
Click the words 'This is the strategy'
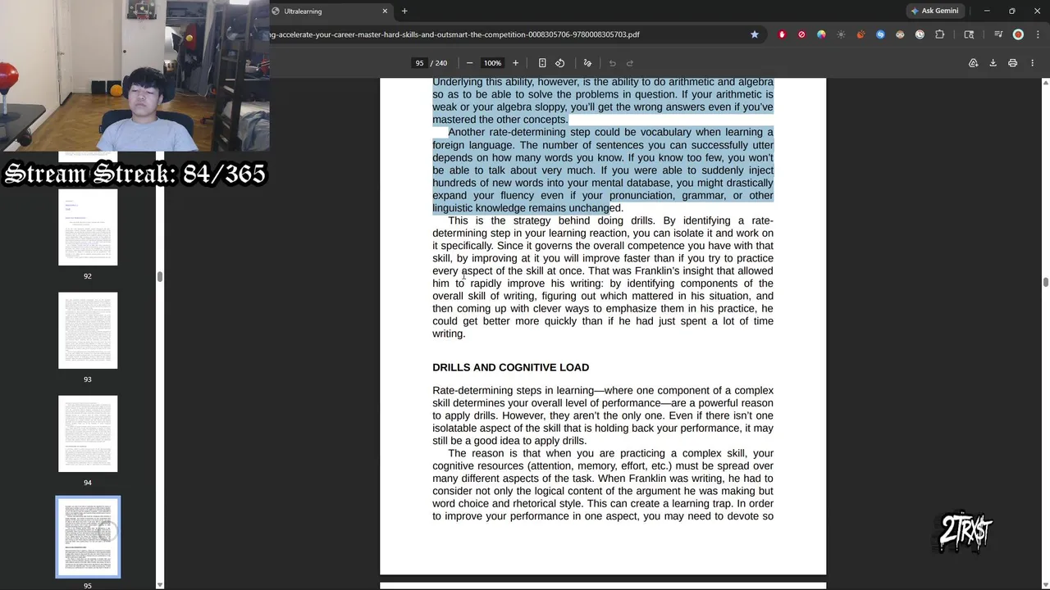click(500, 220)
